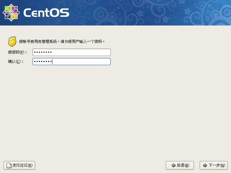Click masked dots in root password field
The width and height of the screenshot is (231, 173).
(42, 52)
